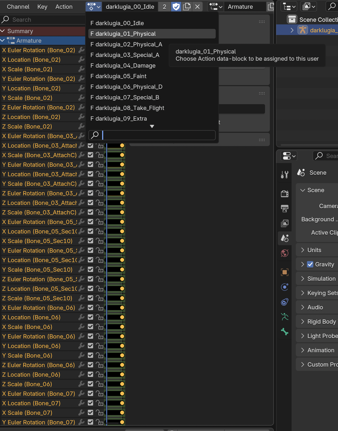Click the outliner search magnifier icon
The width and height of the screenshot is (338, 431).
coord(332,7)
